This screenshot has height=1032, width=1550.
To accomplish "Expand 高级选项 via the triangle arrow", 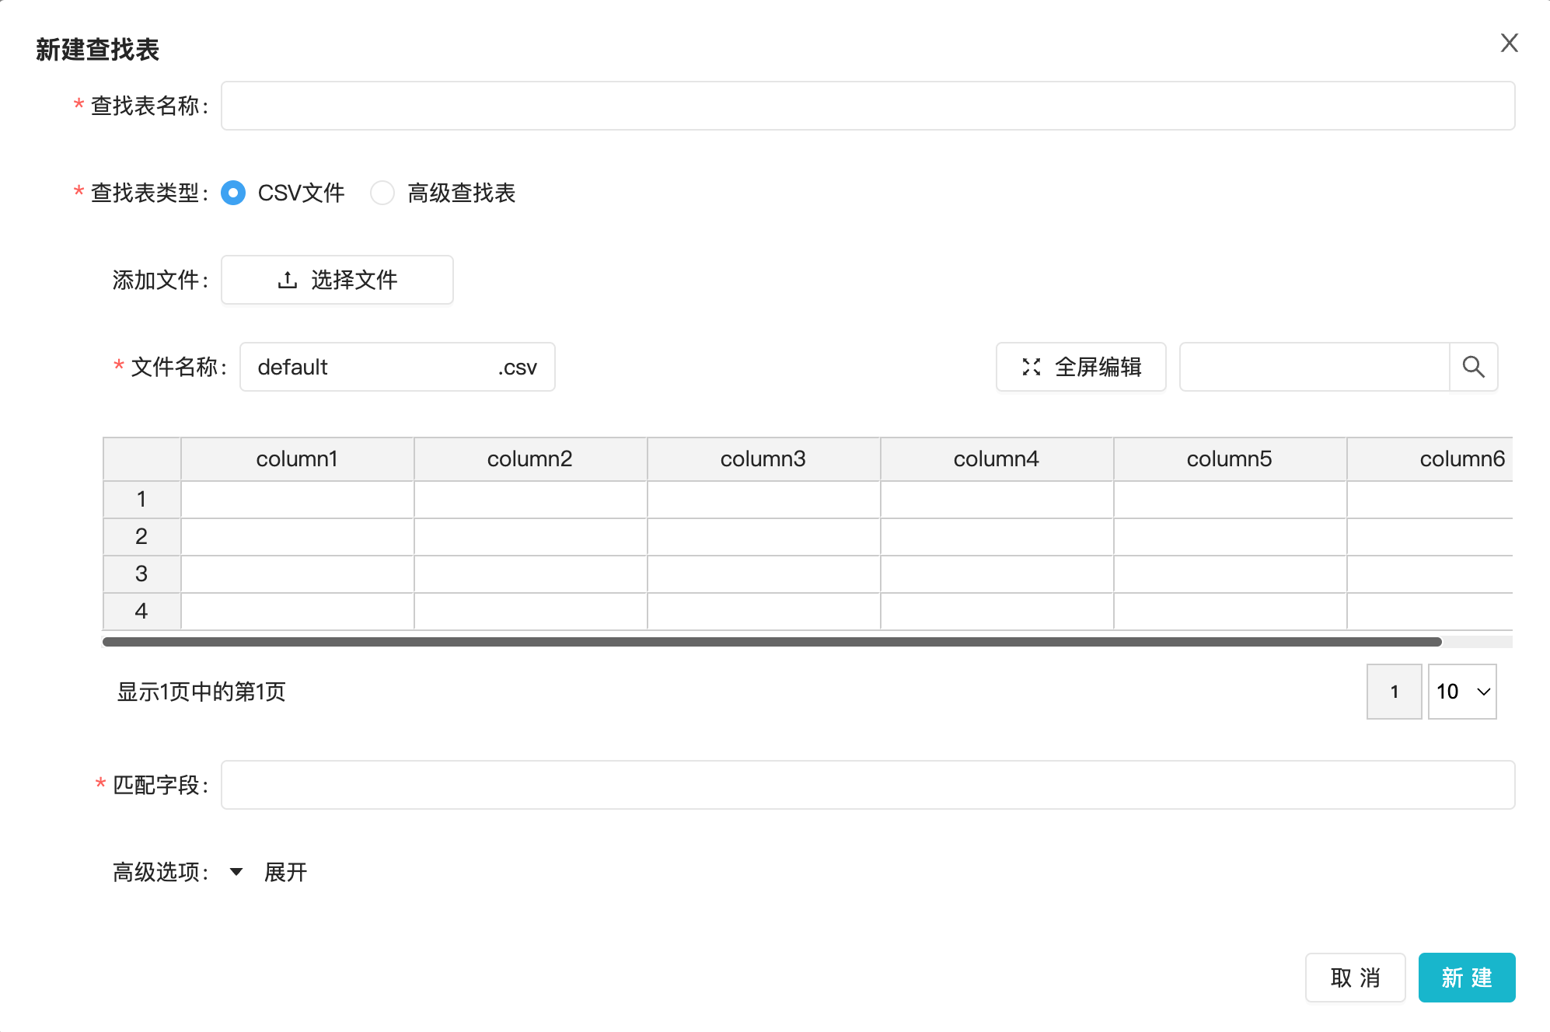I will click(236, 872).
